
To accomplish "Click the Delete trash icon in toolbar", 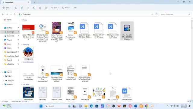I will (46, 8).
